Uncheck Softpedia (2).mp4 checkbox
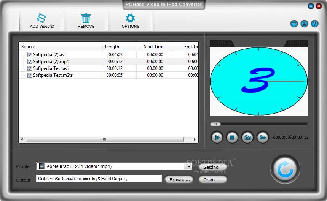Image resolution: width=327 pixels, height=201 pixels. [30, 62]
